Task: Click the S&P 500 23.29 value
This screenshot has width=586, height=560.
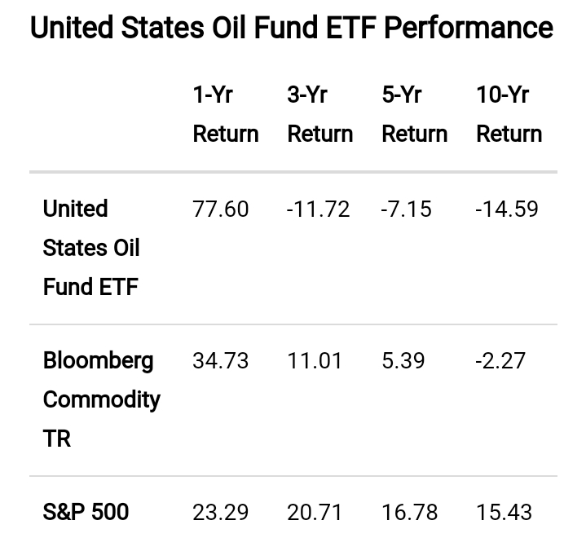Action: click(220, 513)
